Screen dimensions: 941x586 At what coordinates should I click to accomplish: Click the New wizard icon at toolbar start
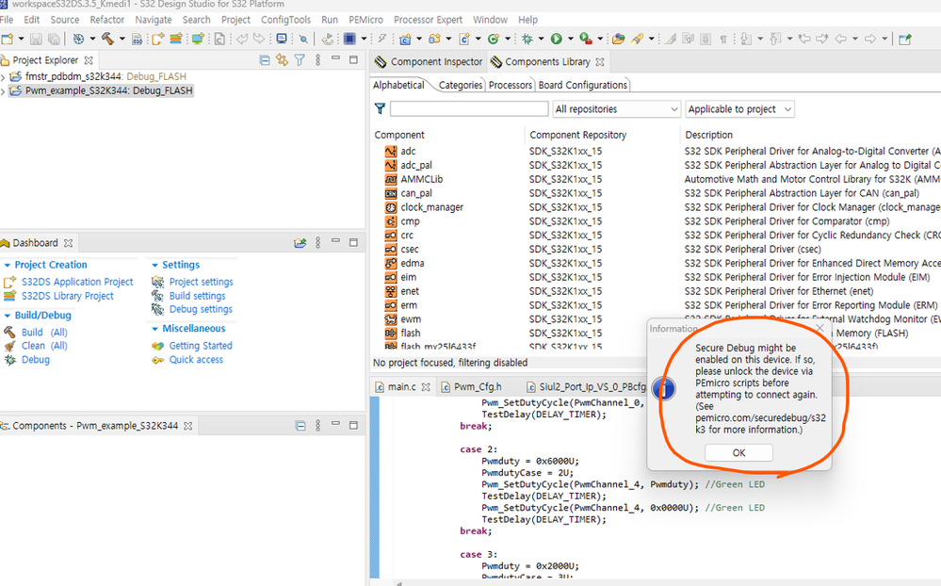8,39
